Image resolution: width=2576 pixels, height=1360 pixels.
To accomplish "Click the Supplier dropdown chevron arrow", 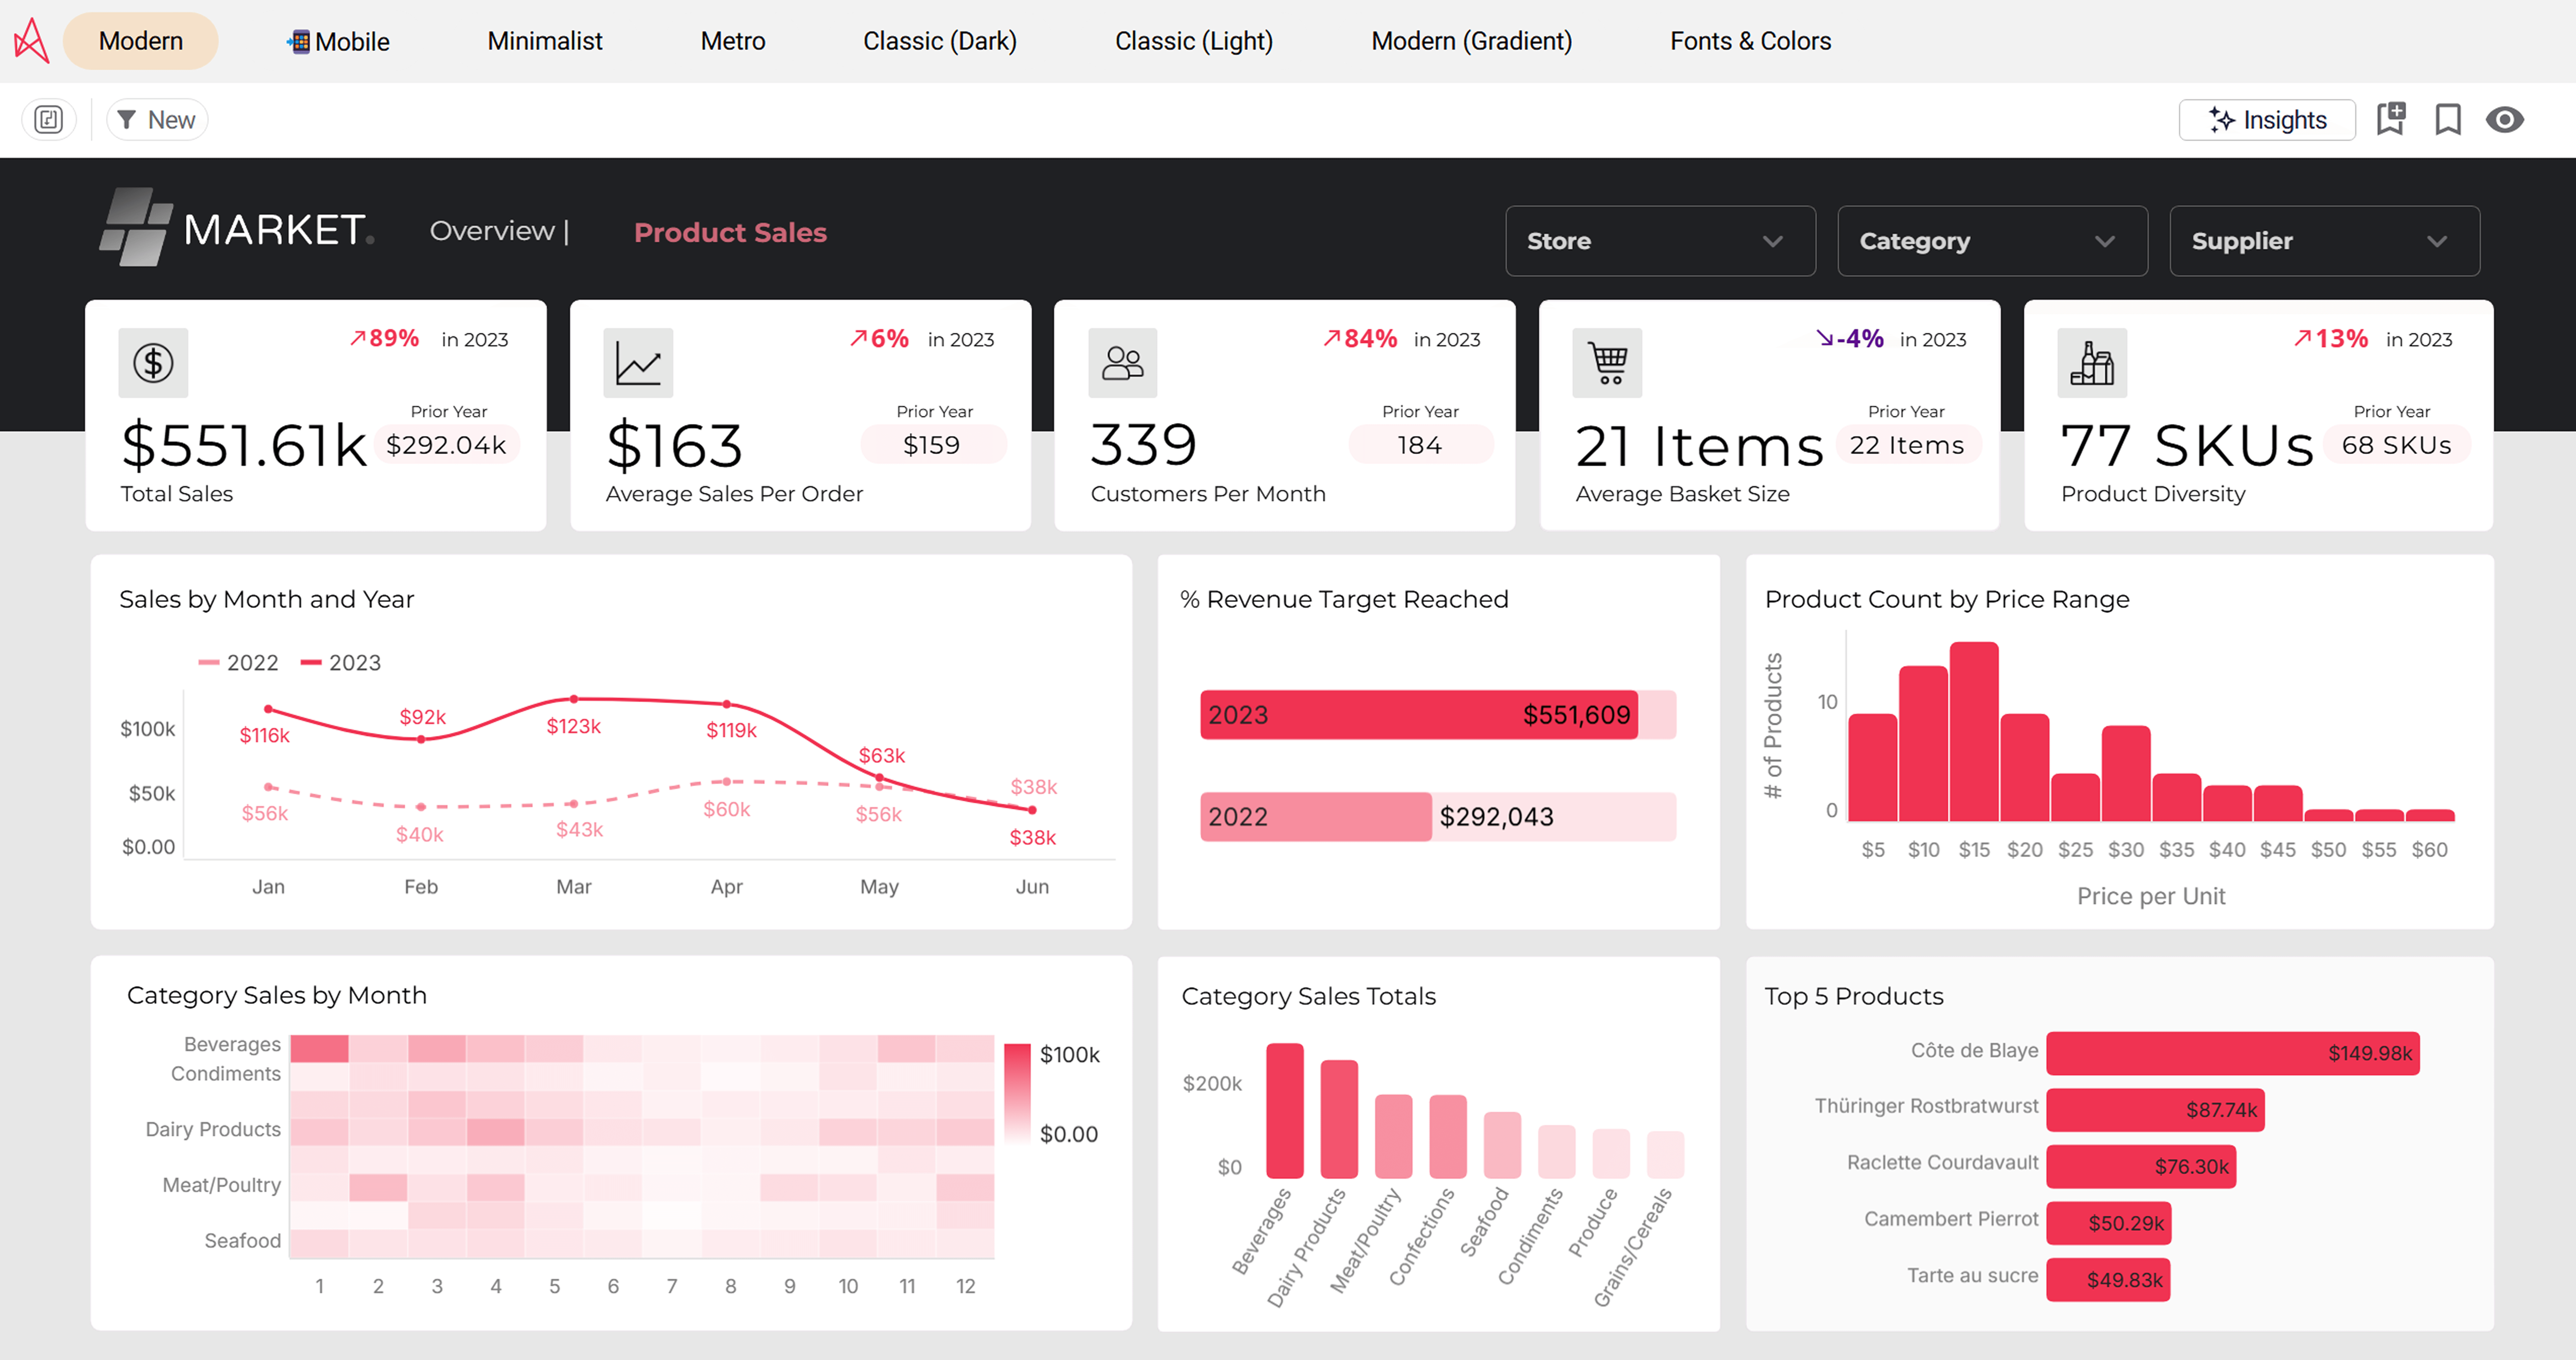I will 2437,242.
